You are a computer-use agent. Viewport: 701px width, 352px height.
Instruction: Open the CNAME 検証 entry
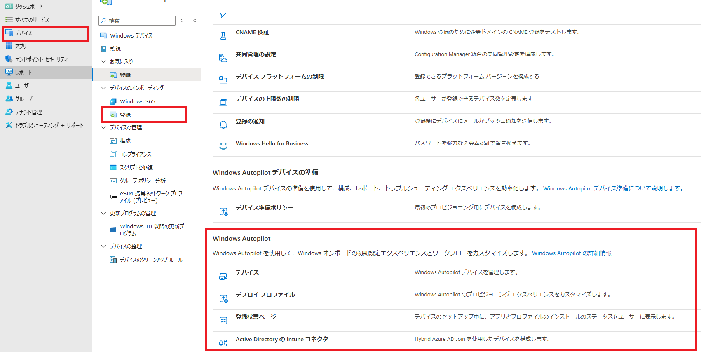(x=252, y=32)
